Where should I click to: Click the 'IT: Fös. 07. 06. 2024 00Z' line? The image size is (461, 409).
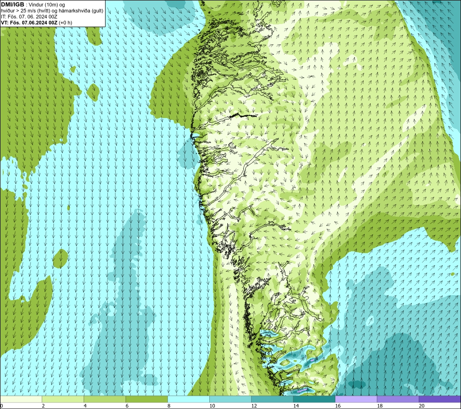point(29,17)
